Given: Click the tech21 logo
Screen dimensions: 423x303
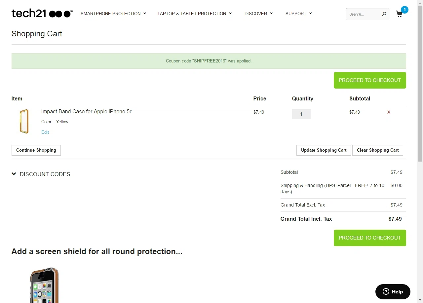Looking at the screenshot, I should point(42,14).
